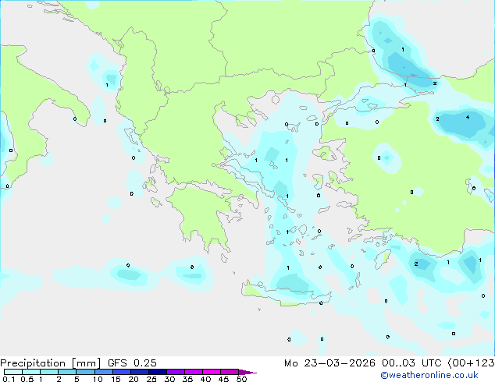Image resolution: width=495 pixels, height=382 pixels.
Task: Click the legend label '5'
Action: (77, 379)
